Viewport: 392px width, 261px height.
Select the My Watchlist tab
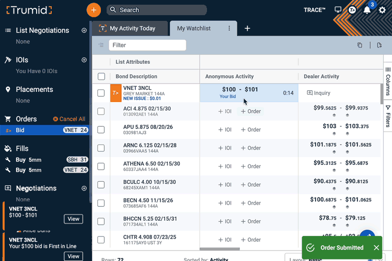(x=194, y=29)
